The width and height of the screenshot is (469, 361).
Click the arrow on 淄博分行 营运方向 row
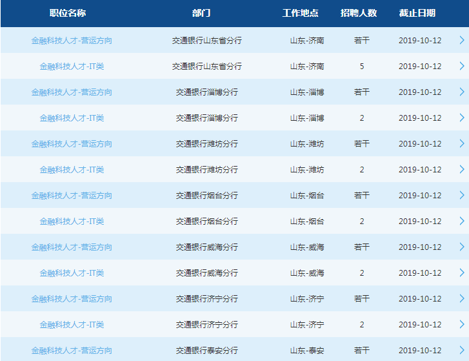click(x=461, y=92)
